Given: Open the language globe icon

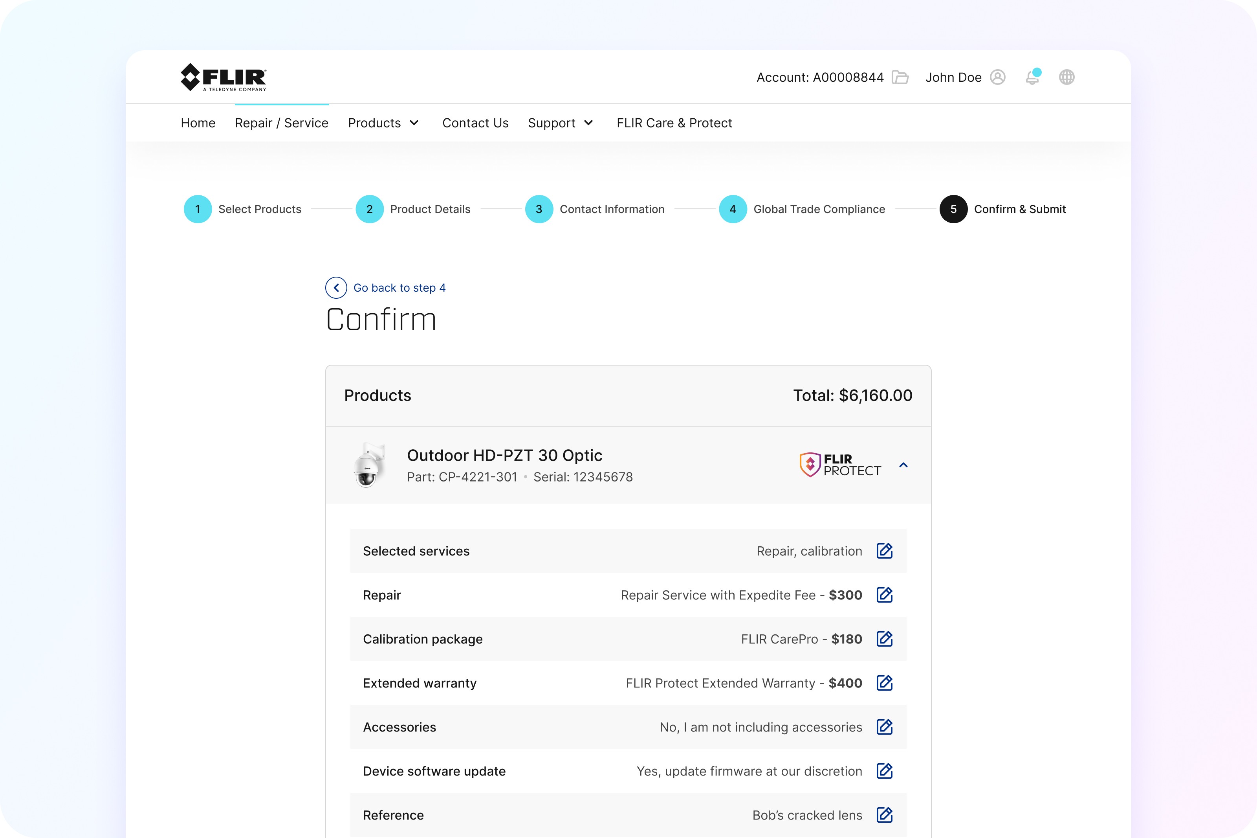Looking at the screenshot, I should (x=1067, y=77).
